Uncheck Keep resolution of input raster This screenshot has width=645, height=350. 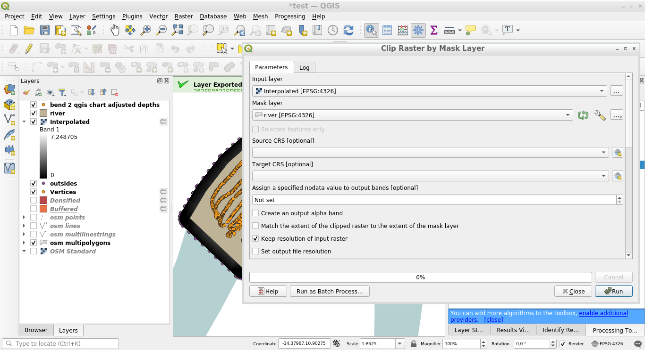tap(255, 238)
